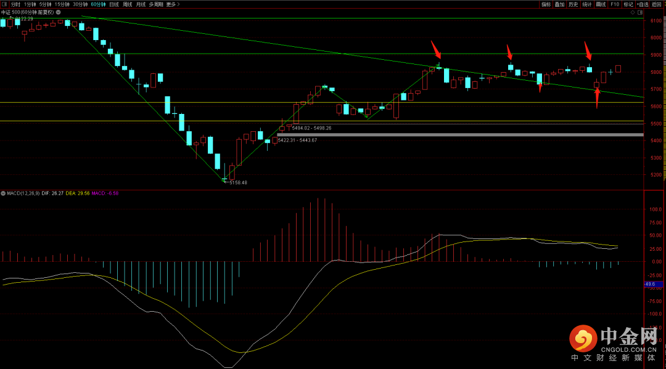Toggle the chart panel layout icon
This screenshot has height=369, width=666.
pyautogui.click(x=640, y=13)
